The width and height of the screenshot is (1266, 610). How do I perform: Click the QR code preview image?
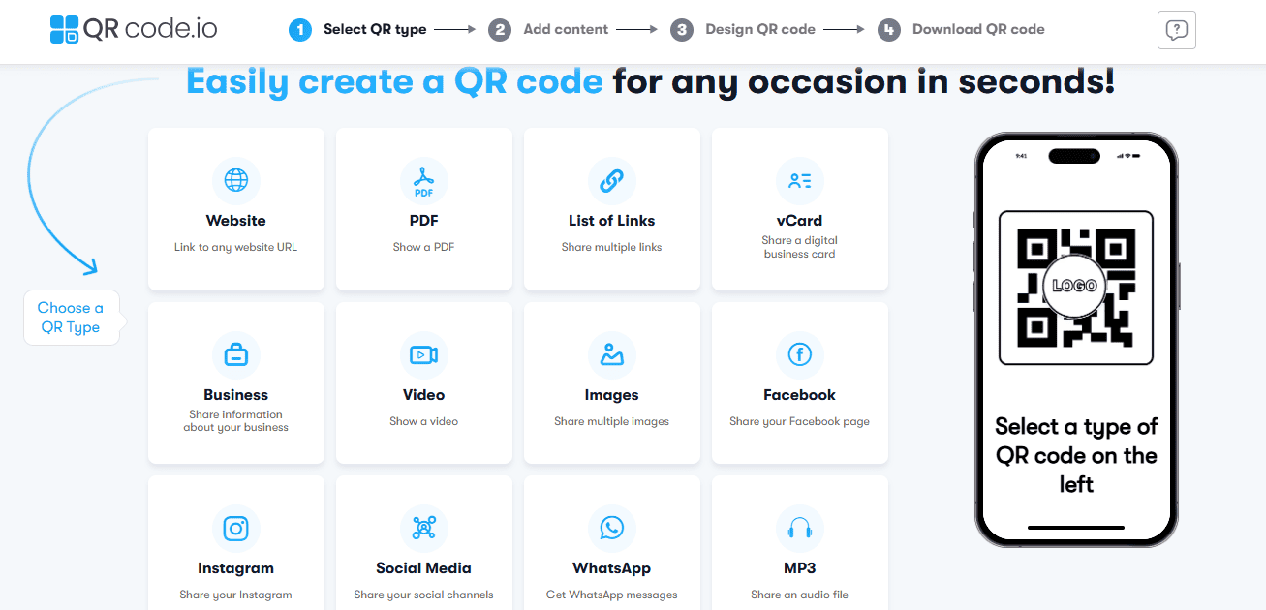click(x=1075, y=287)
